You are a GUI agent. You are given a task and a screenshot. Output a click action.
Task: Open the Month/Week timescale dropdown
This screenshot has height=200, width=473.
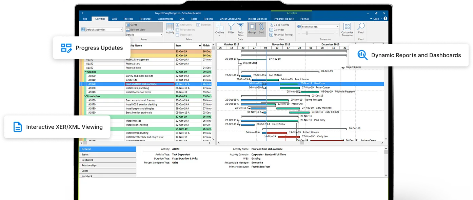[337, 26]
